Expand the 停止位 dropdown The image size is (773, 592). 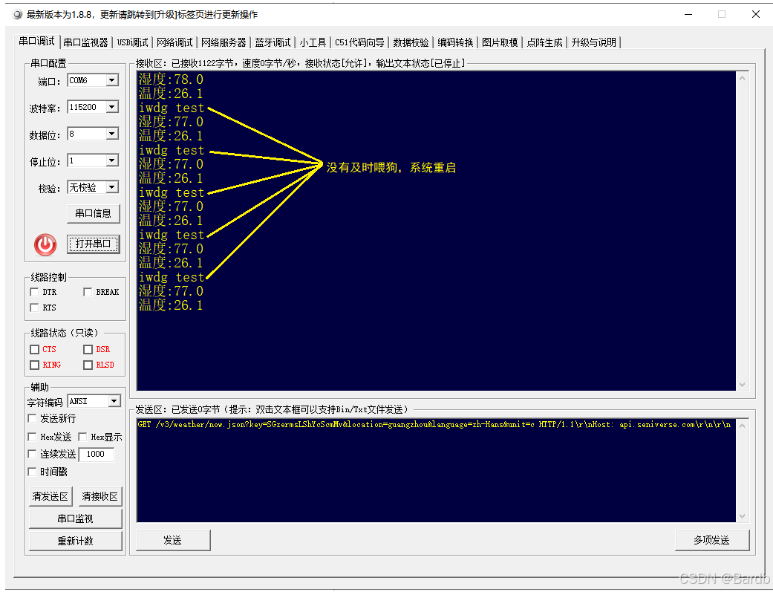click(x=112, y=160)
